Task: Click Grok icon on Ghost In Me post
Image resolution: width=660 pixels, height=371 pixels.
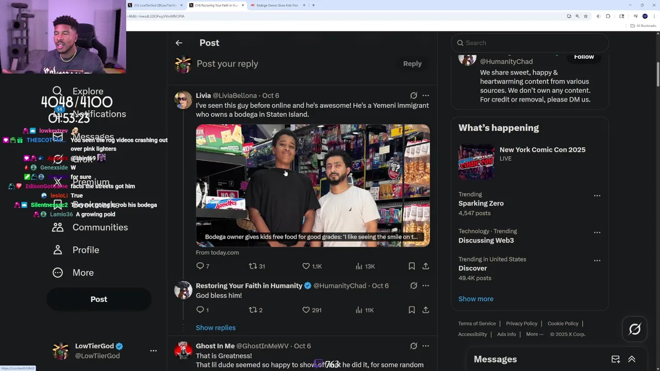Action: click(414, 346)
